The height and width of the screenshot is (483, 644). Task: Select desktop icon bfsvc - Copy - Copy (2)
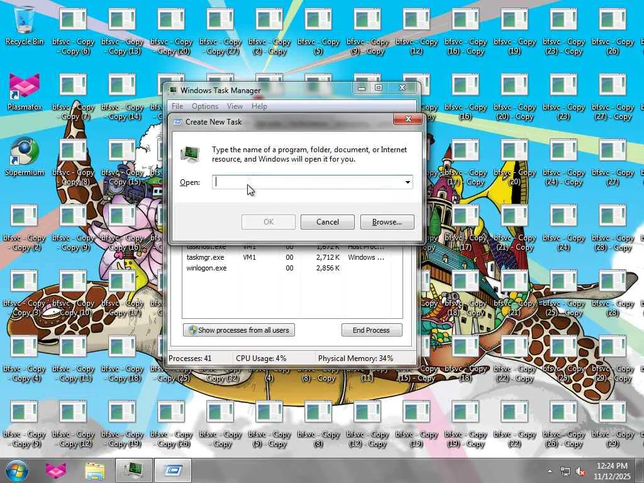[x=25, y=228]
